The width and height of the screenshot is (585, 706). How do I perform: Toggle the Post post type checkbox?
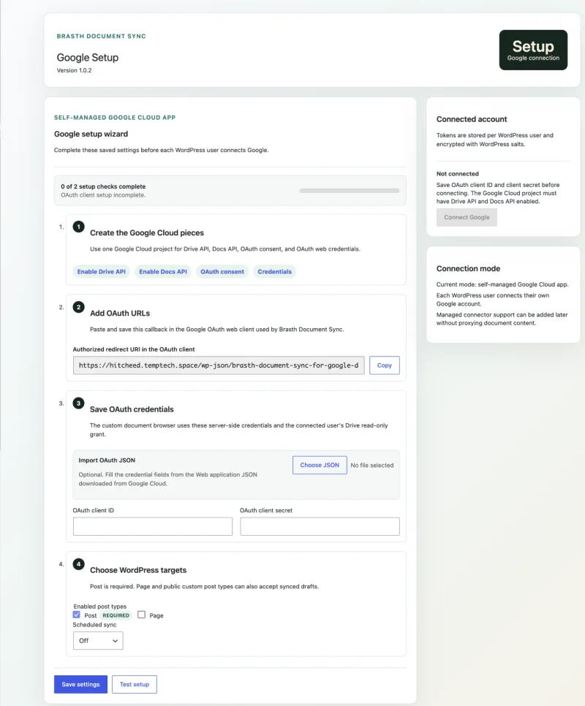(77, 615)
